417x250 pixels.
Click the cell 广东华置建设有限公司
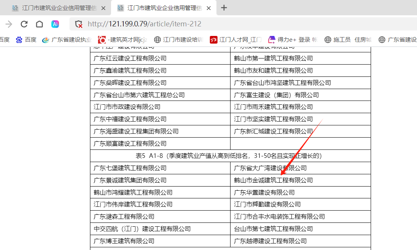point(301,192)
